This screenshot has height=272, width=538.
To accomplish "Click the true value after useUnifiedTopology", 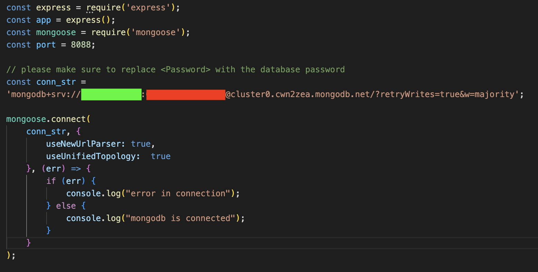I will coord(161,156).
